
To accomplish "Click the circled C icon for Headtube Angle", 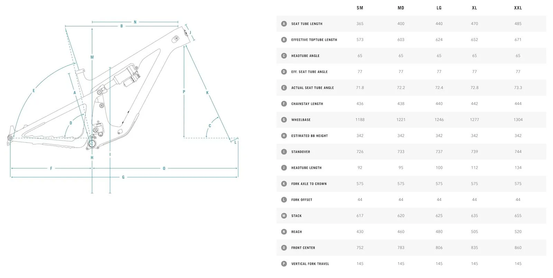I will click(x=284, y=56).
